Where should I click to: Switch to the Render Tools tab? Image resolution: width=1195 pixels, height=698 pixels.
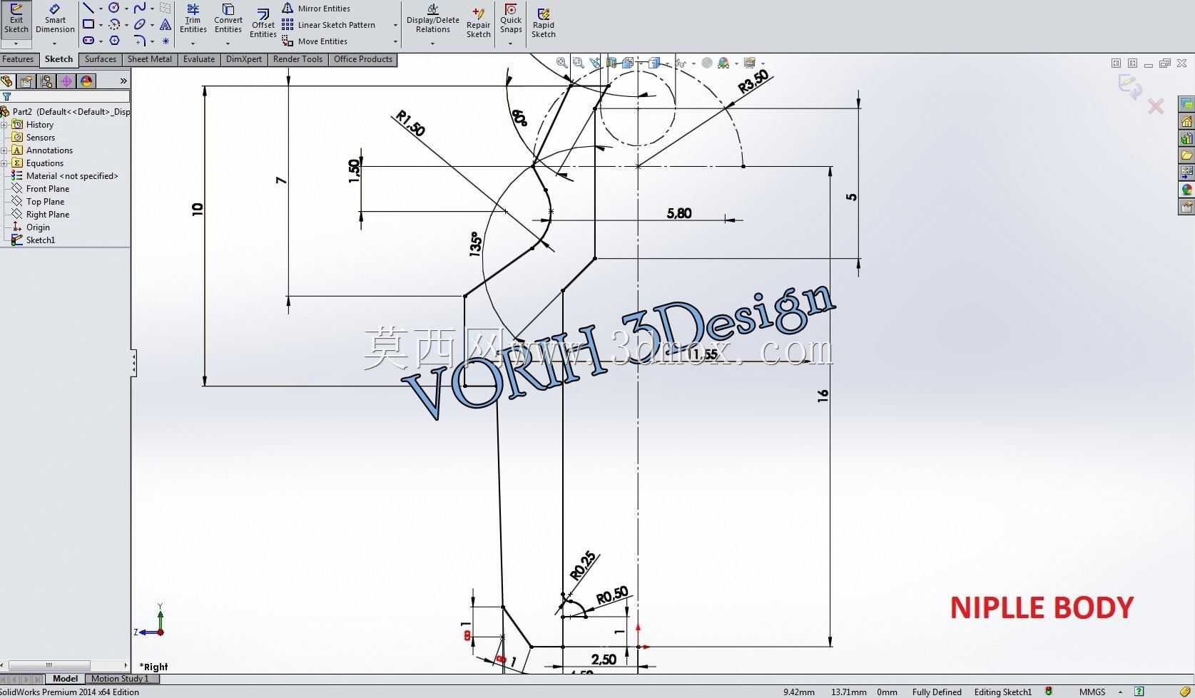[298, 60]
